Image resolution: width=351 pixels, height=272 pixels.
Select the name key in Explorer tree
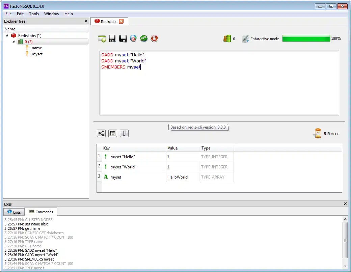pyautogui.click(x=37, y=48)
